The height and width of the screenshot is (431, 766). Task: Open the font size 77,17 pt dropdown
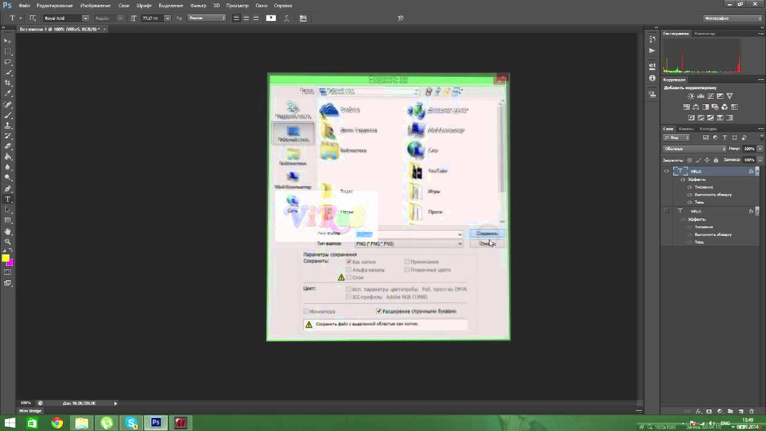click(x=167, y=19)
